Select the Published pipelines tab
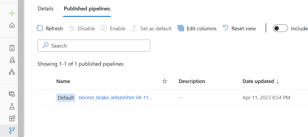Screen dimensions: 308x137 (87, 9)
